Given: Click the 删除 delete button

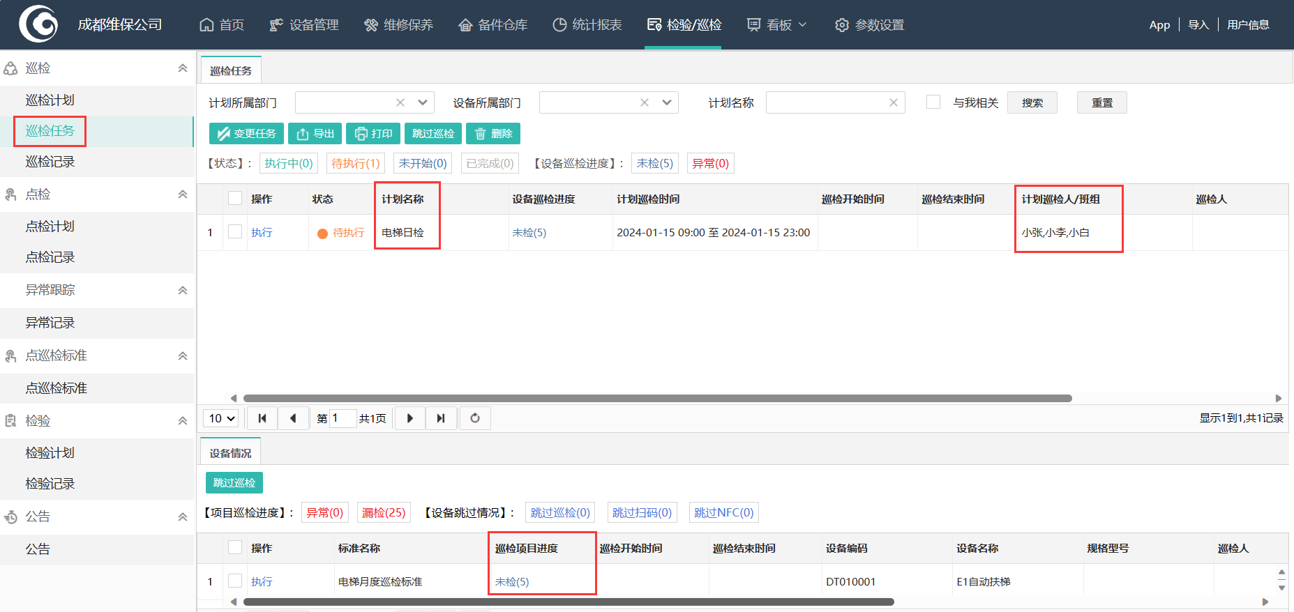Looking at the screenshot, I should tap(493, 134).
